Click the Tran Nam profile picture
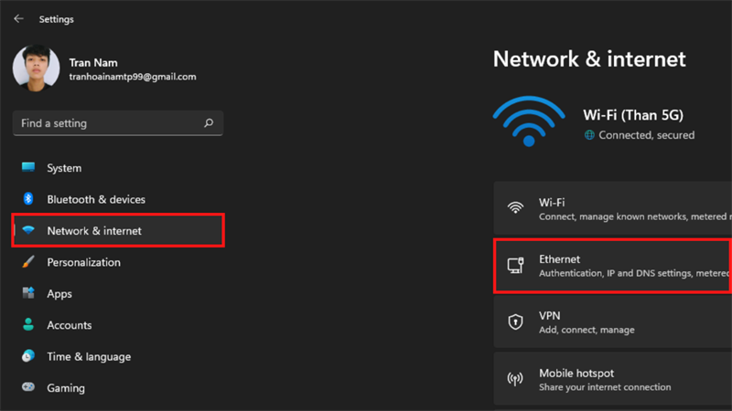The height and width of the screenshot is (411, 732). 37,70
